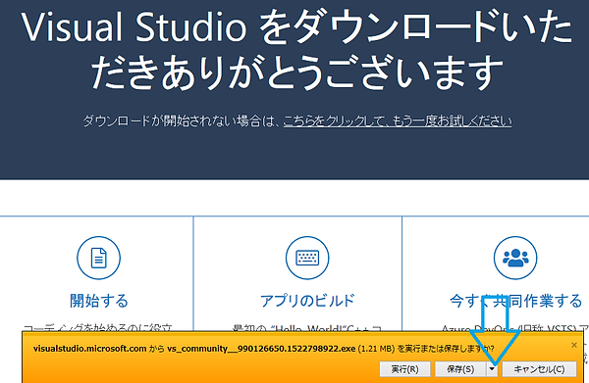Image resolution: width=589 pixels, height=383 pixels.
Task: Click the people icon above 今すぐ共同作業する
Action: coord(515,258)
